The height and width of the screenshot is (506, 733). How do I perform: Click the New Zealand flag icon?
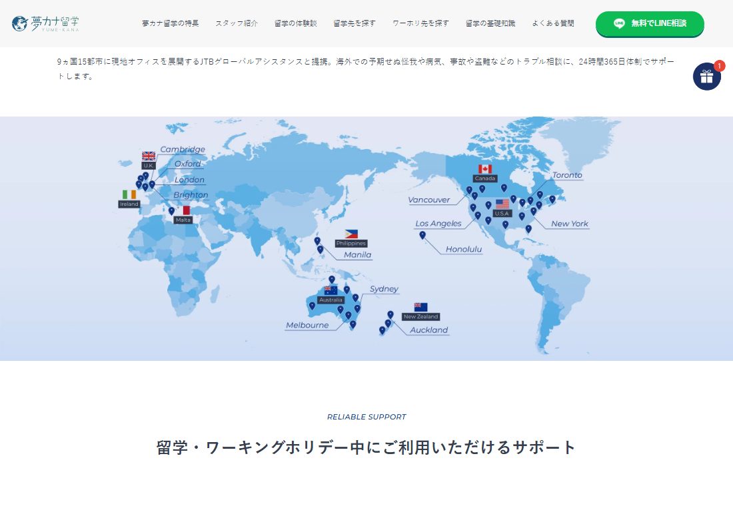point(420,307)
